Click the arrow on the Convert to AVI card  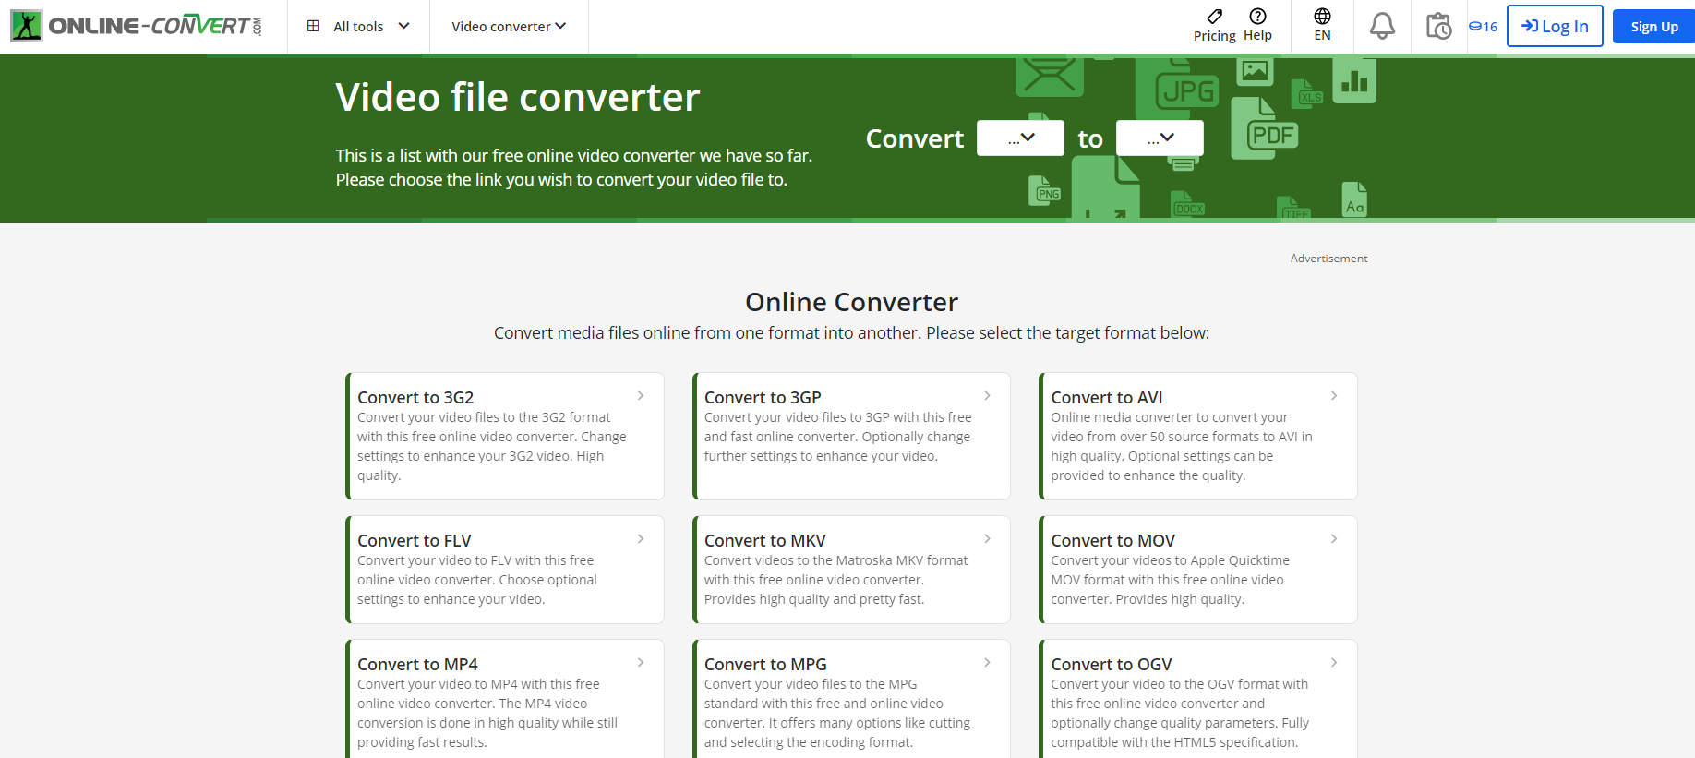pos(1334,395)
